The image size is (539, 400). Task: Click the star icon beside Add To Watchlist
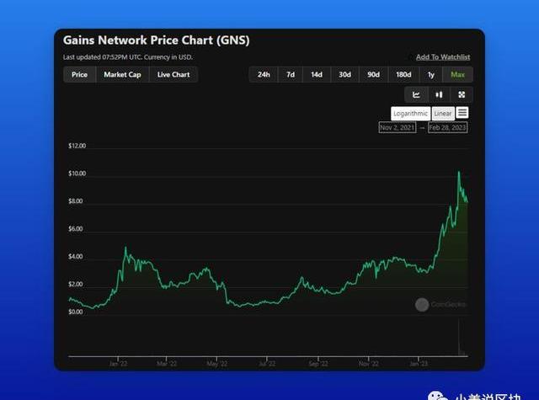click(x=411, y=57)
